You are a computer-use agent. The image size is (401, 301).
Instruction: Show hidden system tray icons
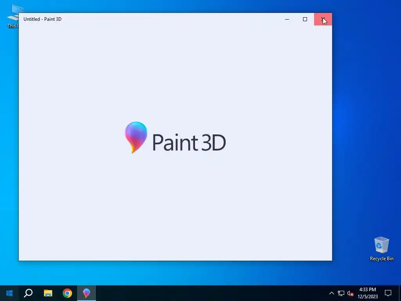coord(331,293)
